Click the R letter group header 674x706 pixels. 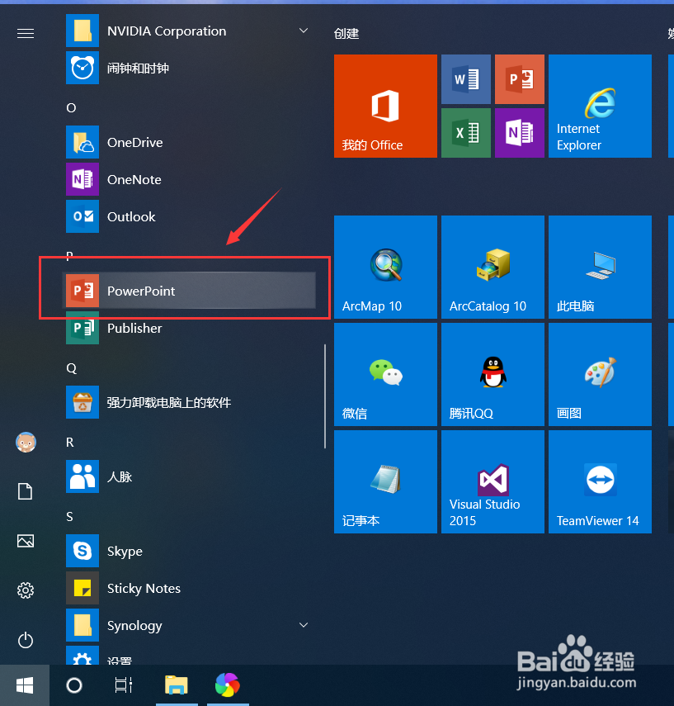(x=70, y=442)
